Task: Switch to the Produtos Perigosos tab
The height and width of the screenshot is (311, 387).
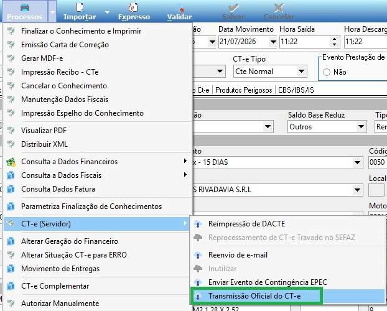Action: [x=244, y=90]
